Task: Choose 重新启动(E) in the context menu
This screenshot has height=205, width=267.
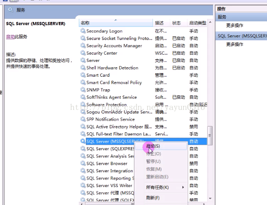Action: (x=160, y=177)
